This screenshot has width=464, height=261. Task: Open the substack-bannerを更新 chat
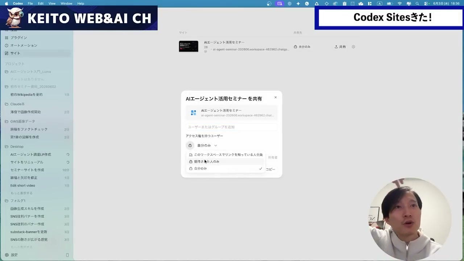(x=36, y=232)
